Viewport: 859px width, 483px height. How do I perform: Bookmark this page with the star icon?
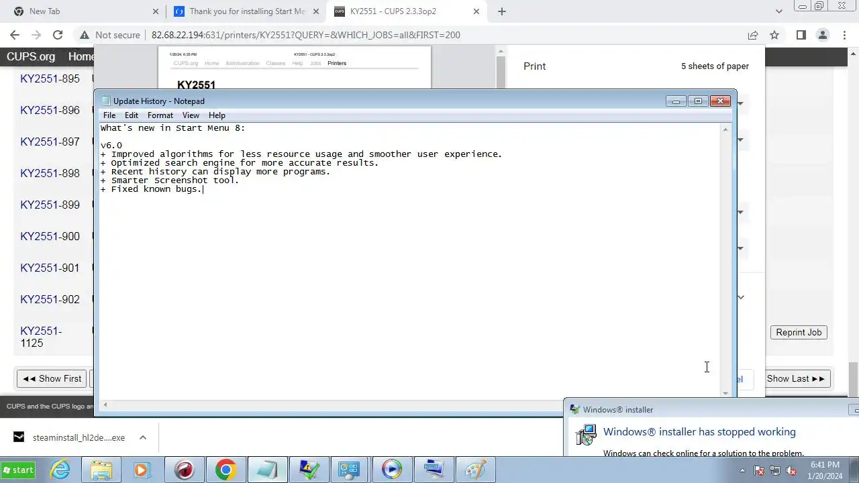(x=774, y=35)
